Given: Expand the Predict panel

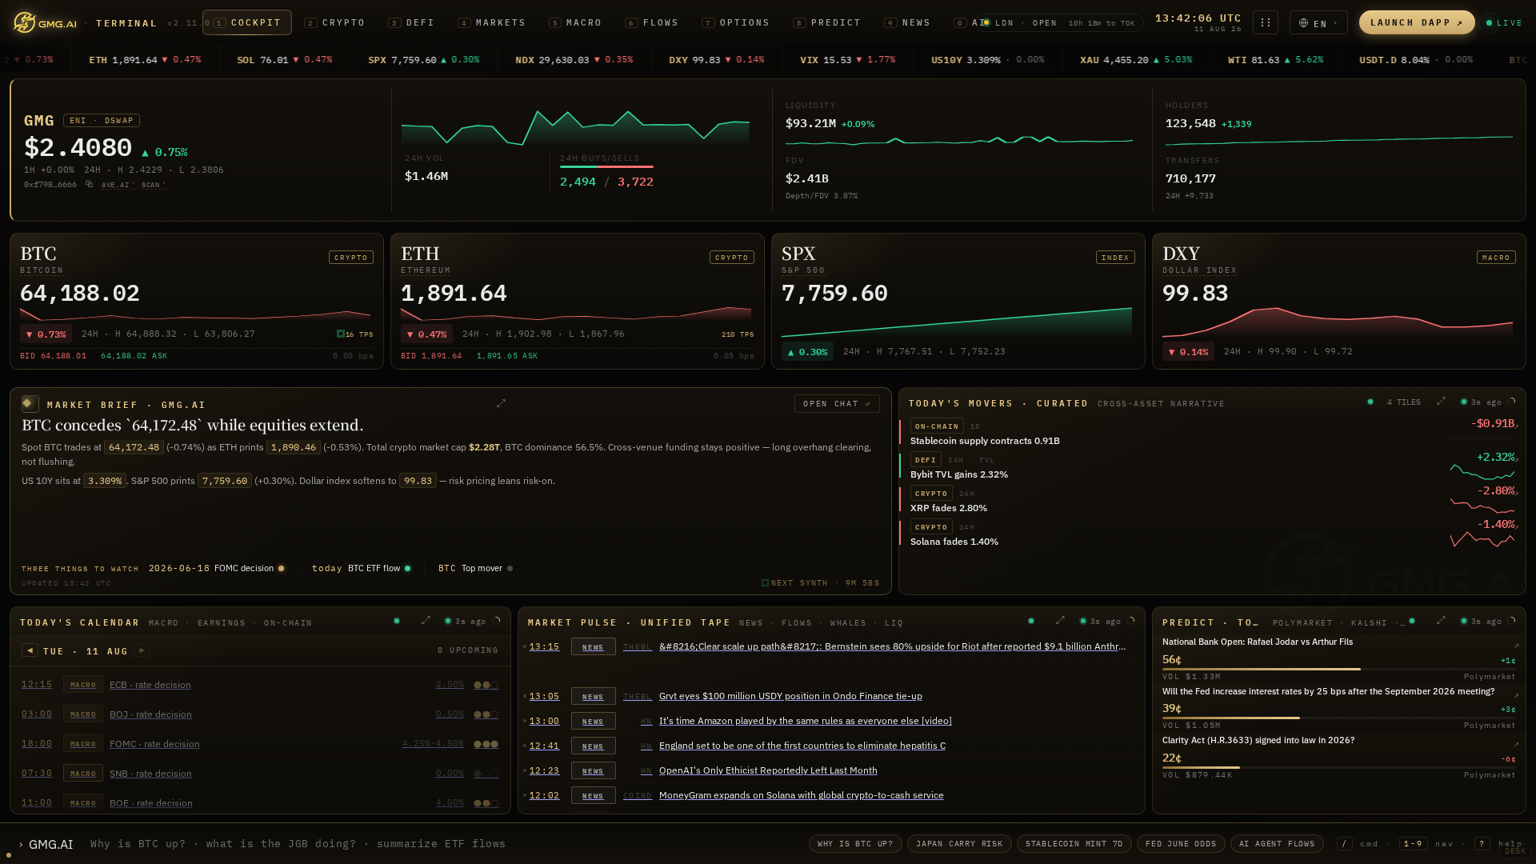Looking at the screenshot, I should [x=1441, y=621].
